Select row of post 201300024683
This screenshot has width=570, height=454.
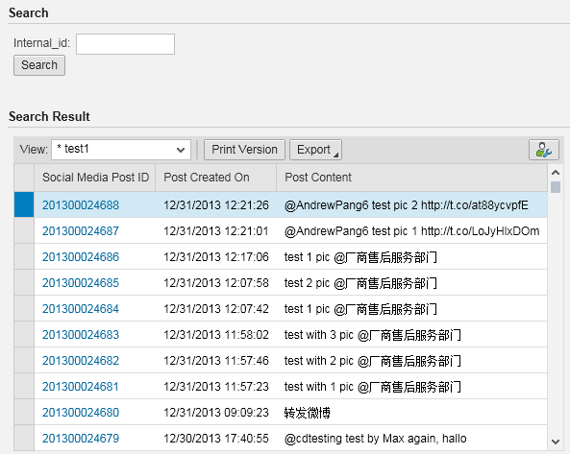click(x=24, y=335)
